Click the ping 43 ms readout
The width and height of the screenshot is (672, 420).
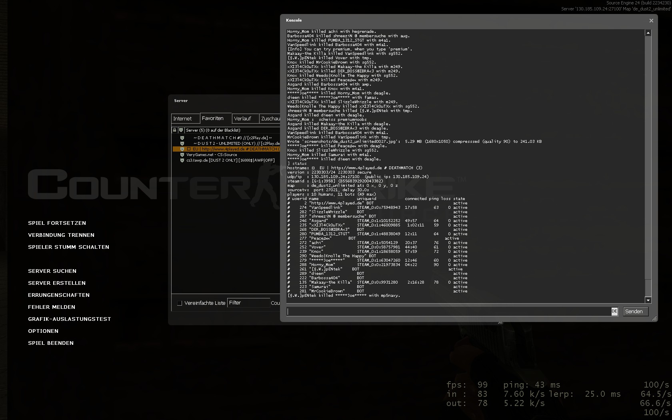[x=532, y=385]
